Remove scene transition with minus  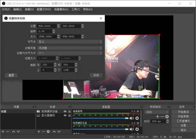(x=162, y=117)
